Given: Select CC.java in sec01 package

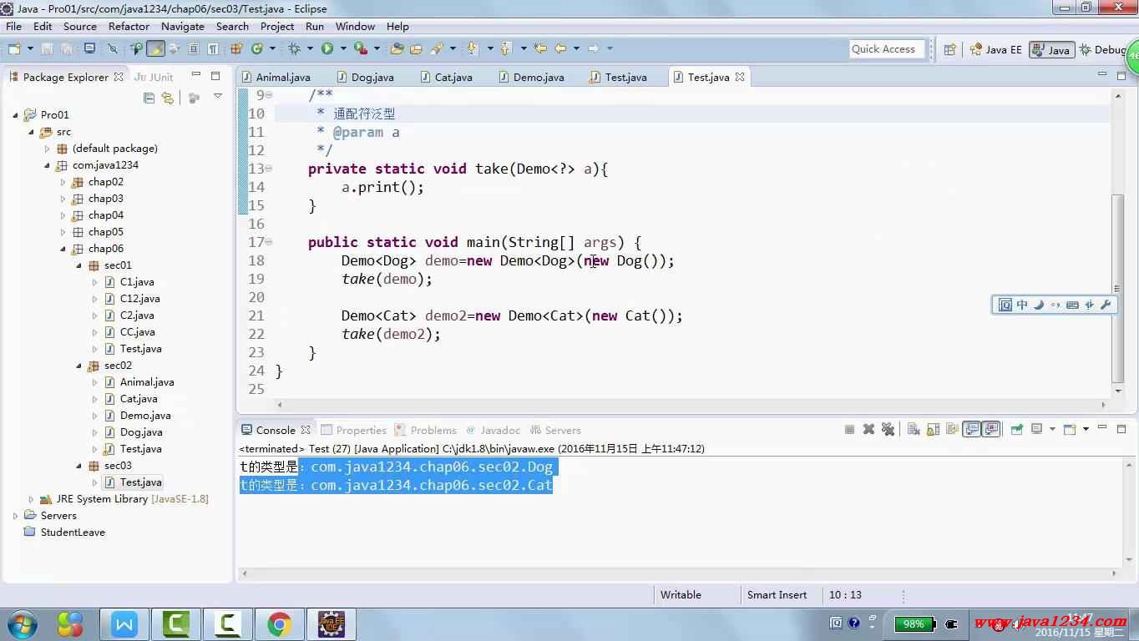Looking at the screenshot, I should click(137, 332).
